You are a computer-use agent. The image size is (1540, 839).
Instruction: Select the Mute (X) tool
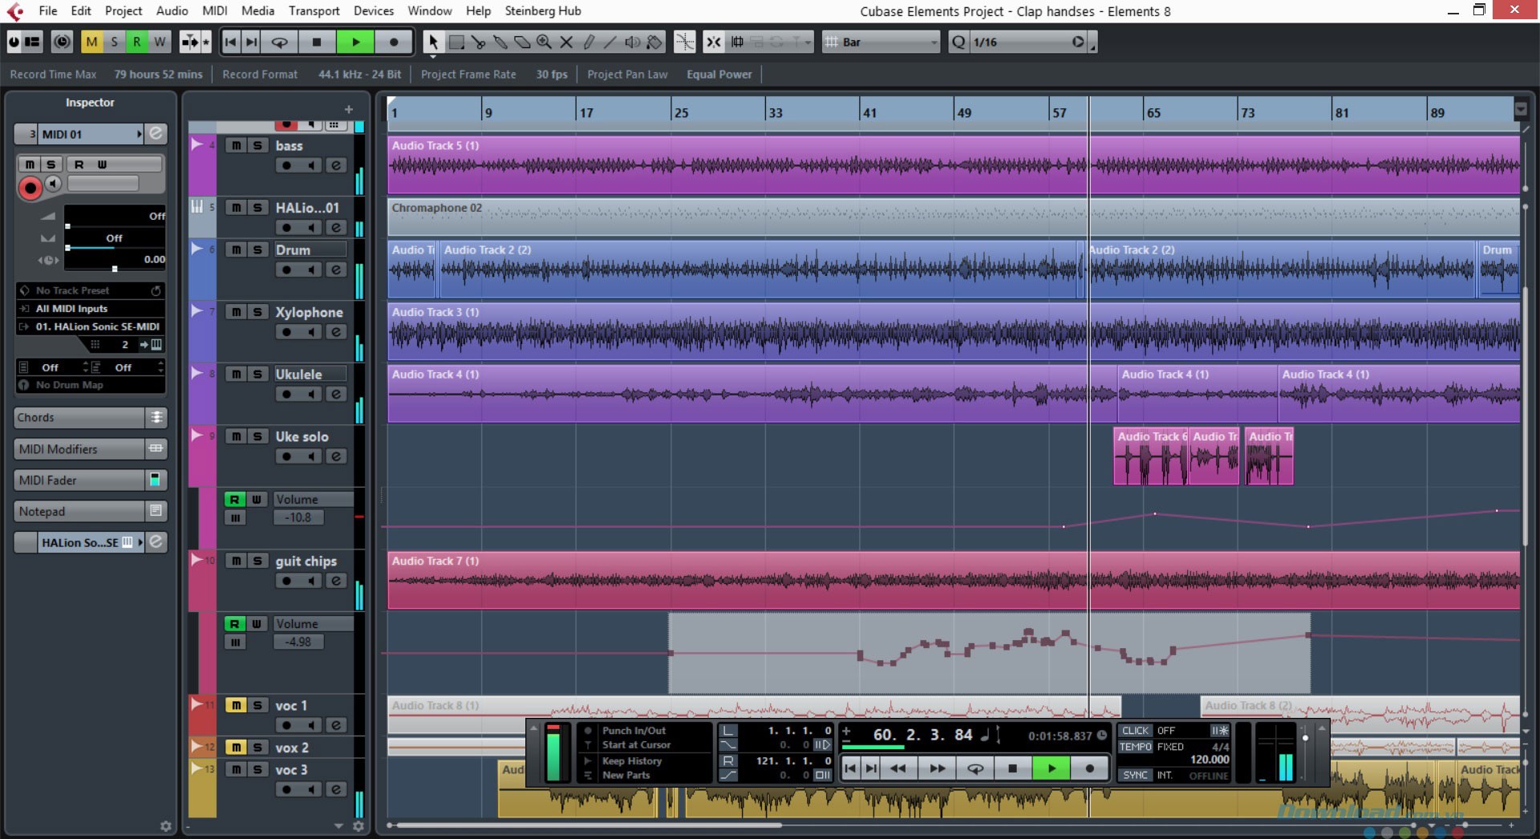pyautogui.click(x=567, y=42)
